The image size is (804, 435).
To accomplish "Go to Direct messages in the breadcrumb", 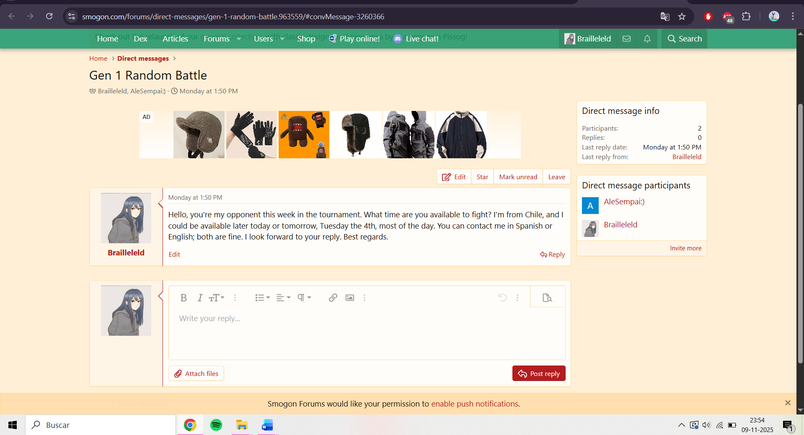I will pyautogui.click(x=143, y=59).
